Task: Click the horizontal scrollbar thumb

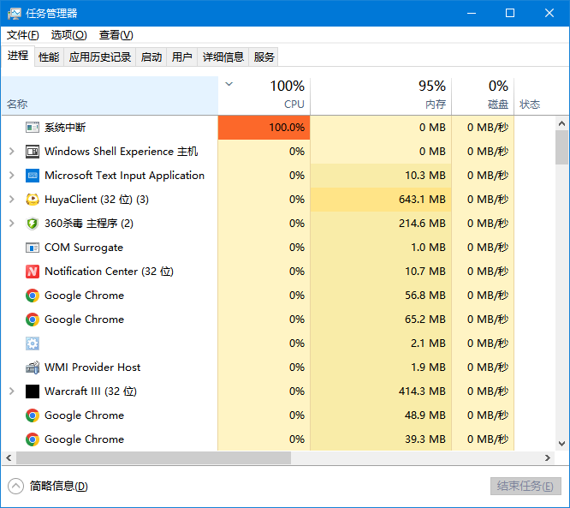Action: 153,458
